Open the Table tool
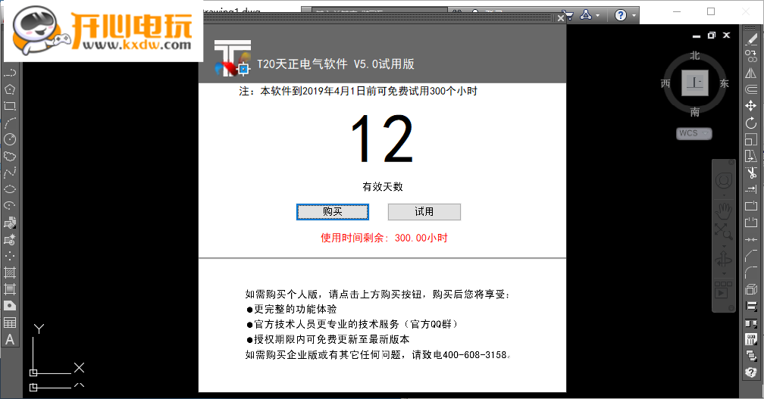This screenshot has height=399, width=764. point(10,323)
